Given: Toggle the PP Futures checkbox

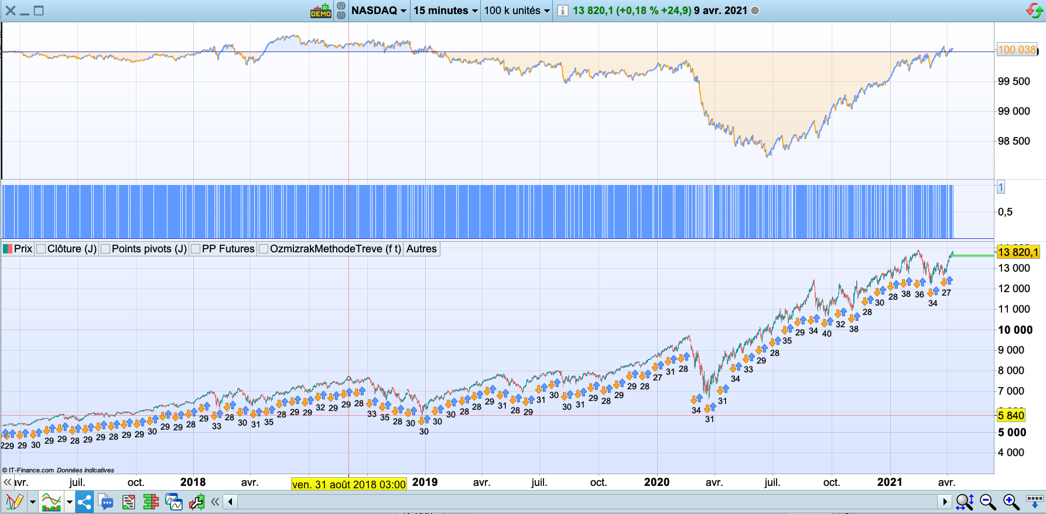Looking at the screenshot, I should [196, 249].
